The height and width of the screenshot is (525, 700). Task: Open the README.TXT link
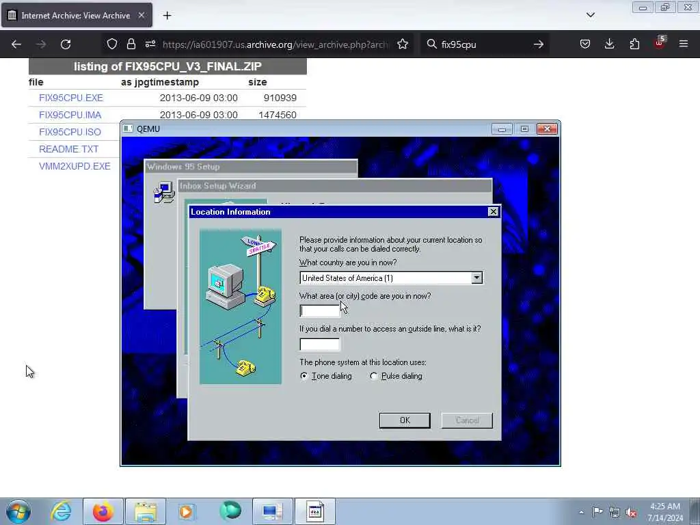(69, 149)
